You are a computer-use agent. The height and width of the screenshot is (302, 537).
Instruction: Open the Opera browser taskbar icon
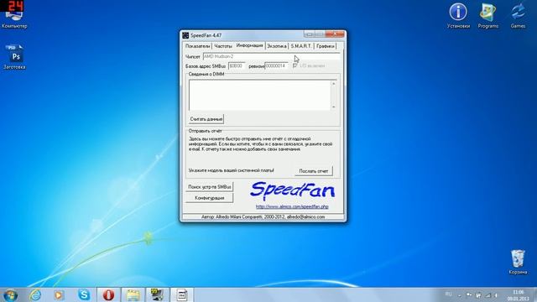[x=108, y=294]
